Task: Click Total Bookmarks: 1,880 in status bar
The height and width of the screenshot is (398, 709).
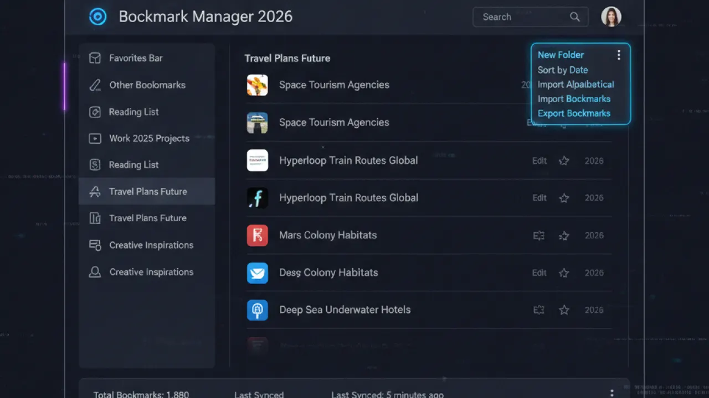Action: tap(141, 394)
